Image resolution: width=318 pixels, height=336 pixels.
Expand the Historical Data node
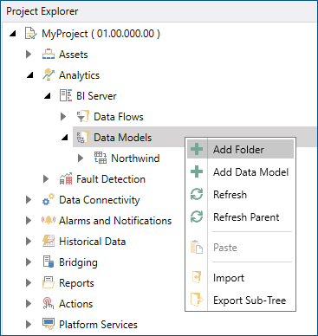[29, 242]
